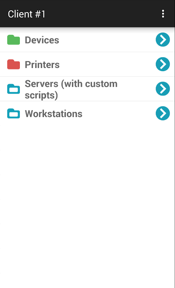175x288 pixels.
Task: Click the blue Workstations folder icon
Action: pyautogui.click(x=13, y=113)
